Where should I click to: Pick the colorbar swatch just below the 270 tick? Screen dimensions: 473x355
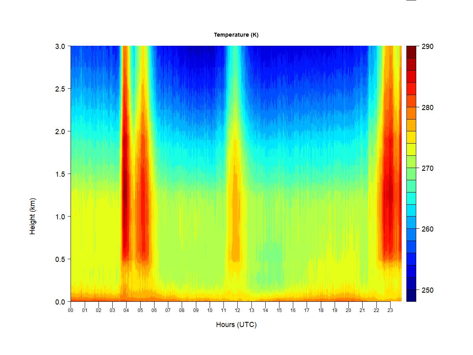411,174
